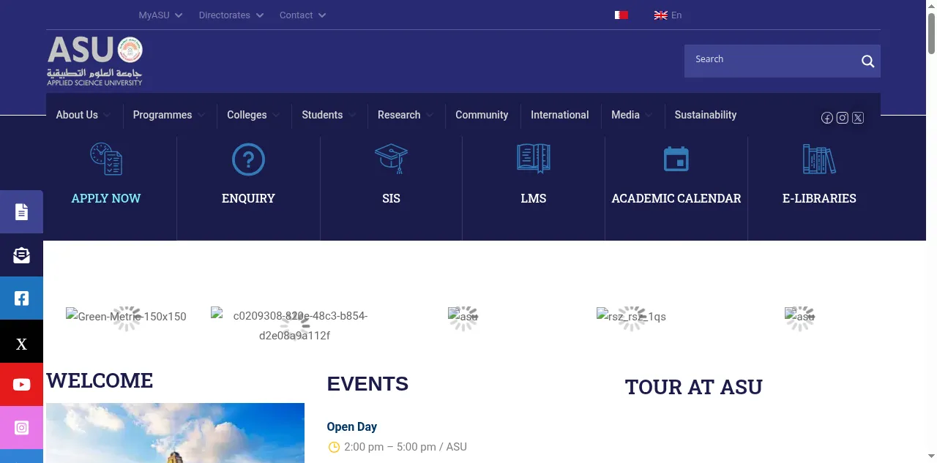This screenshot has width=937, height=463.
Task: Open the Students menu
Action: (x=329, y=115)
